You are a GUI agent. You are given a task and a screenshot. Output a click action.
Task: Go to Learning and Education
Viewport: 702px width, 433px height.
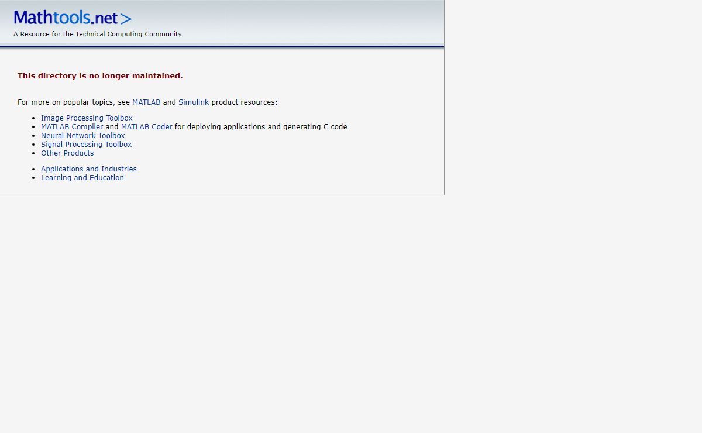82,178
